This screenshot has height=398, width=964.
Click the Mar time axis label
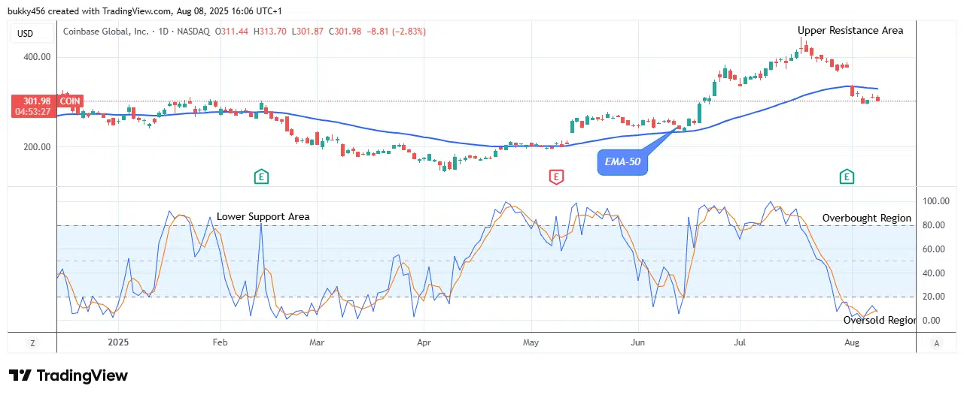pos(317,342)
